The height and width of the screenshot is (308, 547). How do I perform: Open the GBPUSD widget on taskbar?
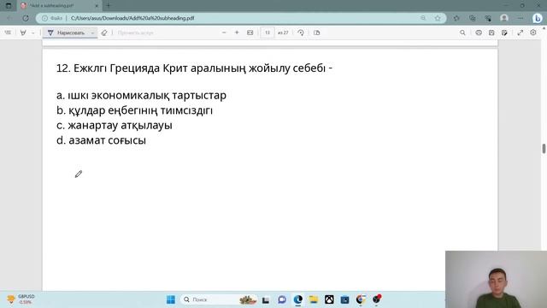point(21,299)
